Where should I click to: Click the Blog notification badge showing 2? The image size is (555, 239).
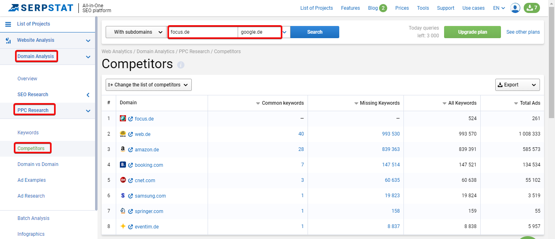pos(383,8)
